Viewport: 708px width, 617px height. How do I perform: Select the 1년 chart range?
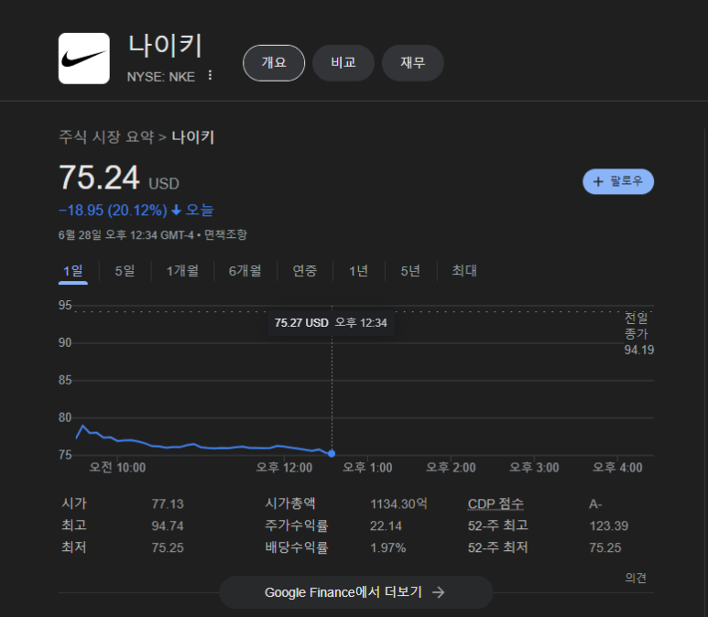[x=358, y=271]
